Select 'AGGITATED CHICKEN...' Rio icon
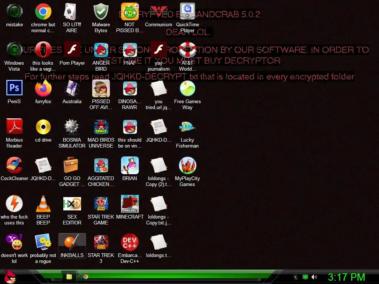This screenshot has width=379, height=284. tap(101, 165)
